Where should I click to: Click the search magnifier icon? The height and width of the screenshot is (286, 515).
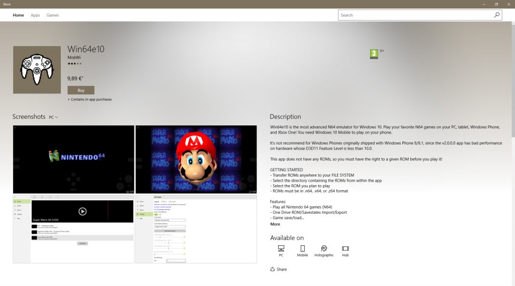click(x=497, y=15)
